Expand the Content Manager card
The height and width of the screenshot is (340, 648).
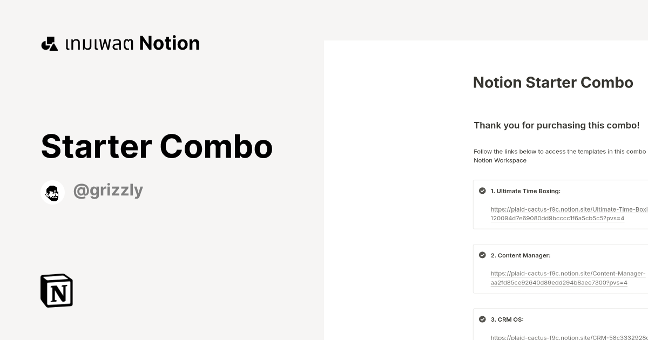562,268
